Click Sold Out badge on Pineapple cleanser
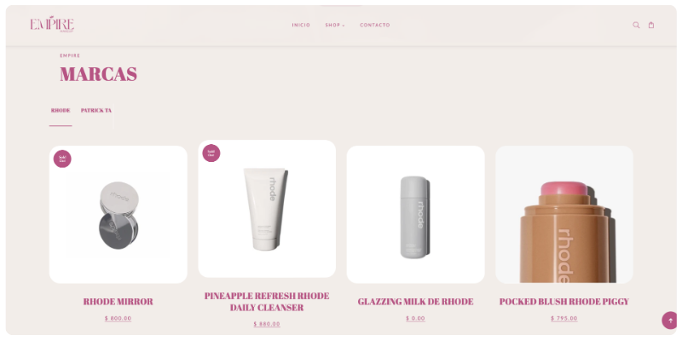This screenshot has width=682, height=341. click(x=211, y=153)
